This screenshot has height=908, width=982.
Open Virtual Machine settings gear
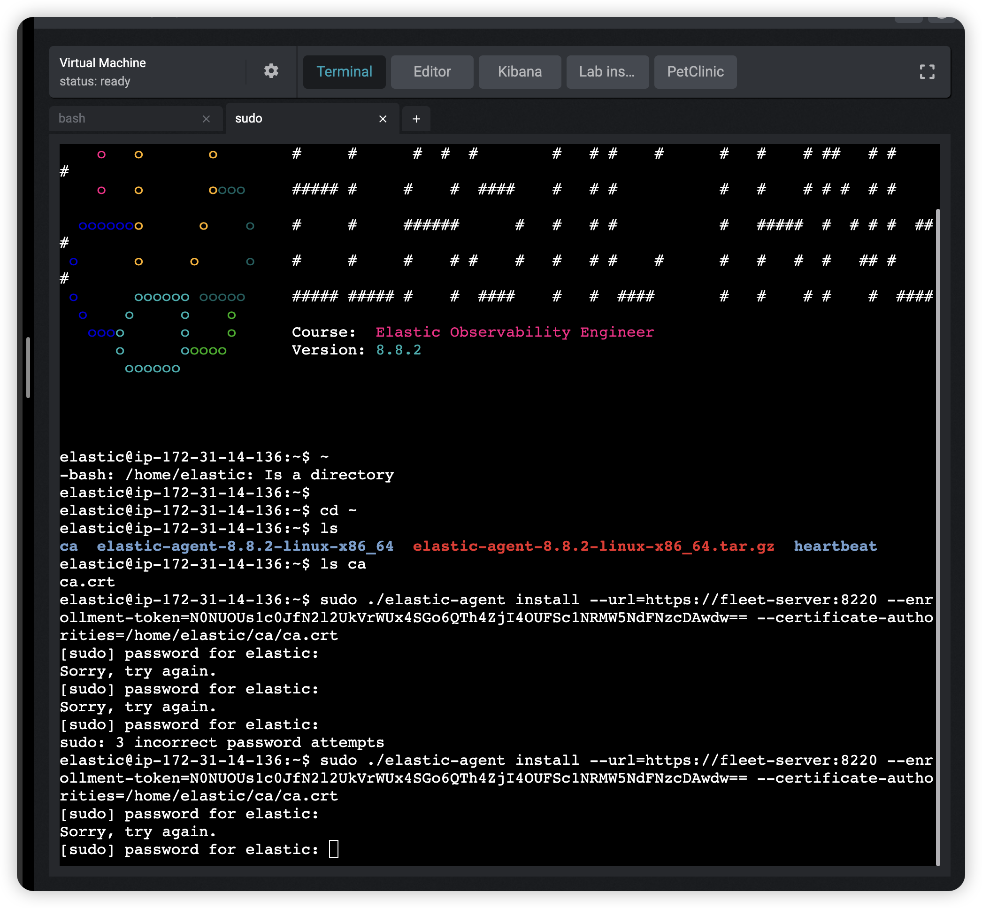pos(271,71)
